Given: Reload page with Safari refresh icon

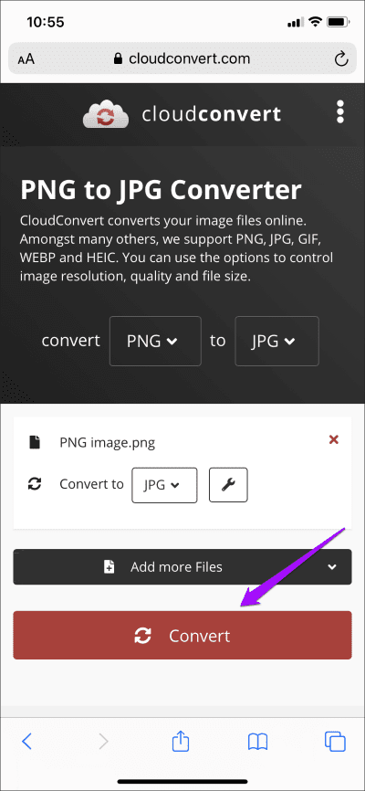Looking at the screenshot, I should (x=341, y=59).
